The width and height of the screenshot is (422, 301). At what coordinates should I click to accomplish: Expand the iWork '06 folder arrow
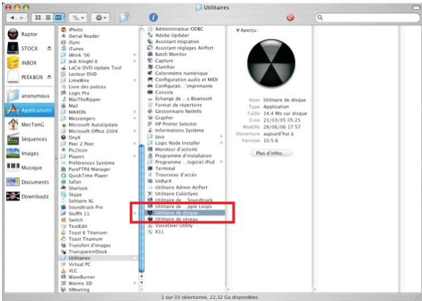pyautogui.click(x=135, y=55)
